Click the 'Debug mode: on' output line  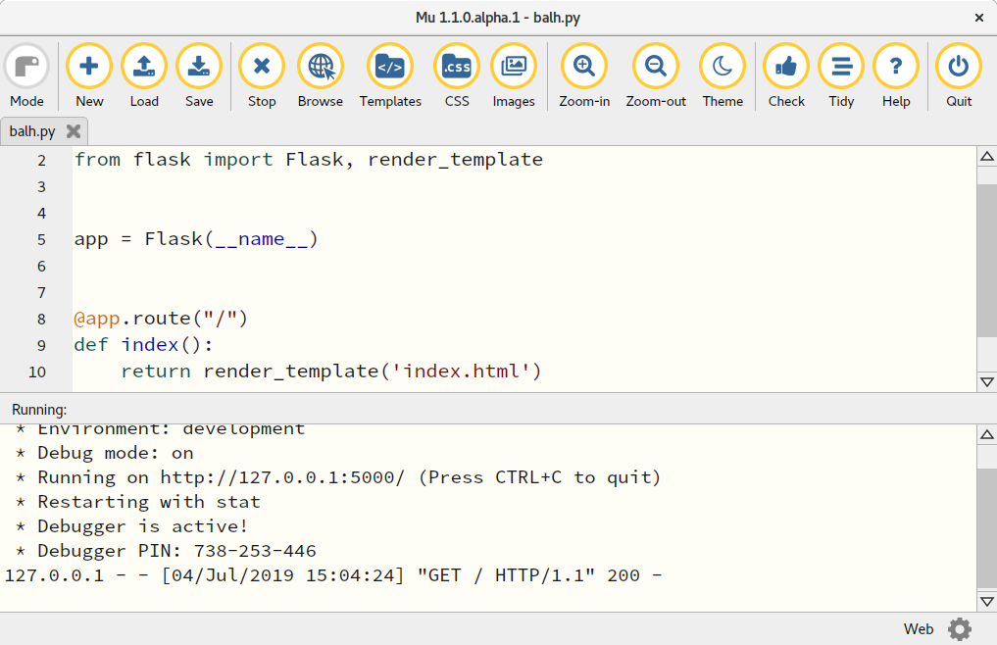[x=105, y=453]
